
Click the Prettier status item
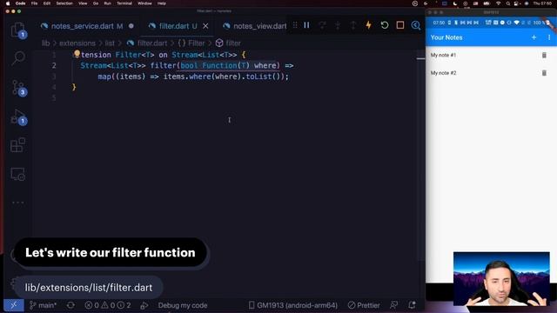tap(364, 305)
